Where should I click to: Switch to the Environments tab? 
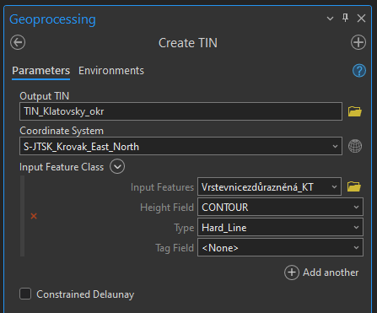pyautogui.click(x=111, y=71)
